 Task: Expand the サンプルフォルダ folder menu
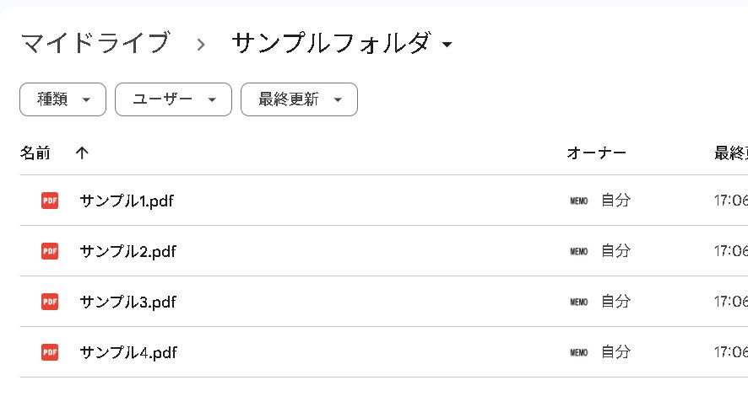click(x=447, y=44)
